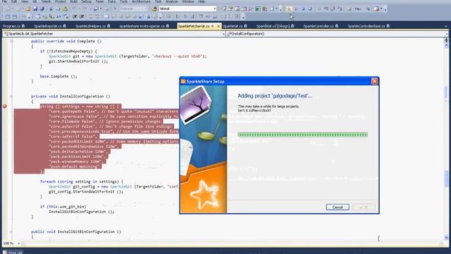Open the Tools menu
The height and width of the screenshot is (254, 451).
point(124,1)
